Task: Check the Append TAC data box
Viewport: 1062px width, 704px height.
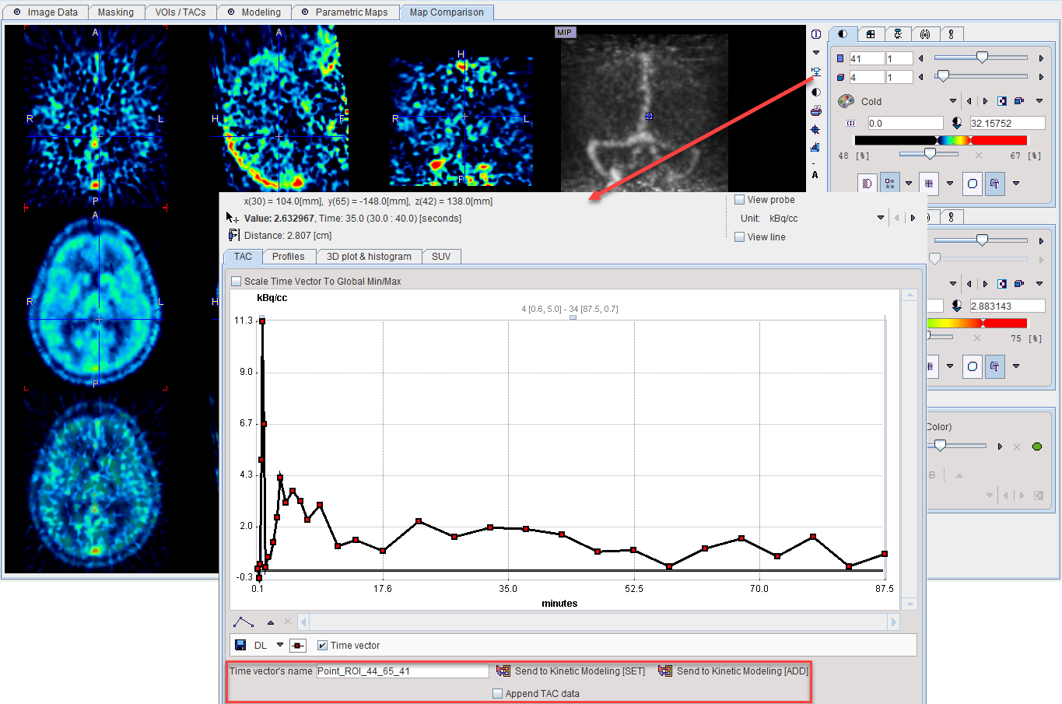Action: [x=498, y=694]
